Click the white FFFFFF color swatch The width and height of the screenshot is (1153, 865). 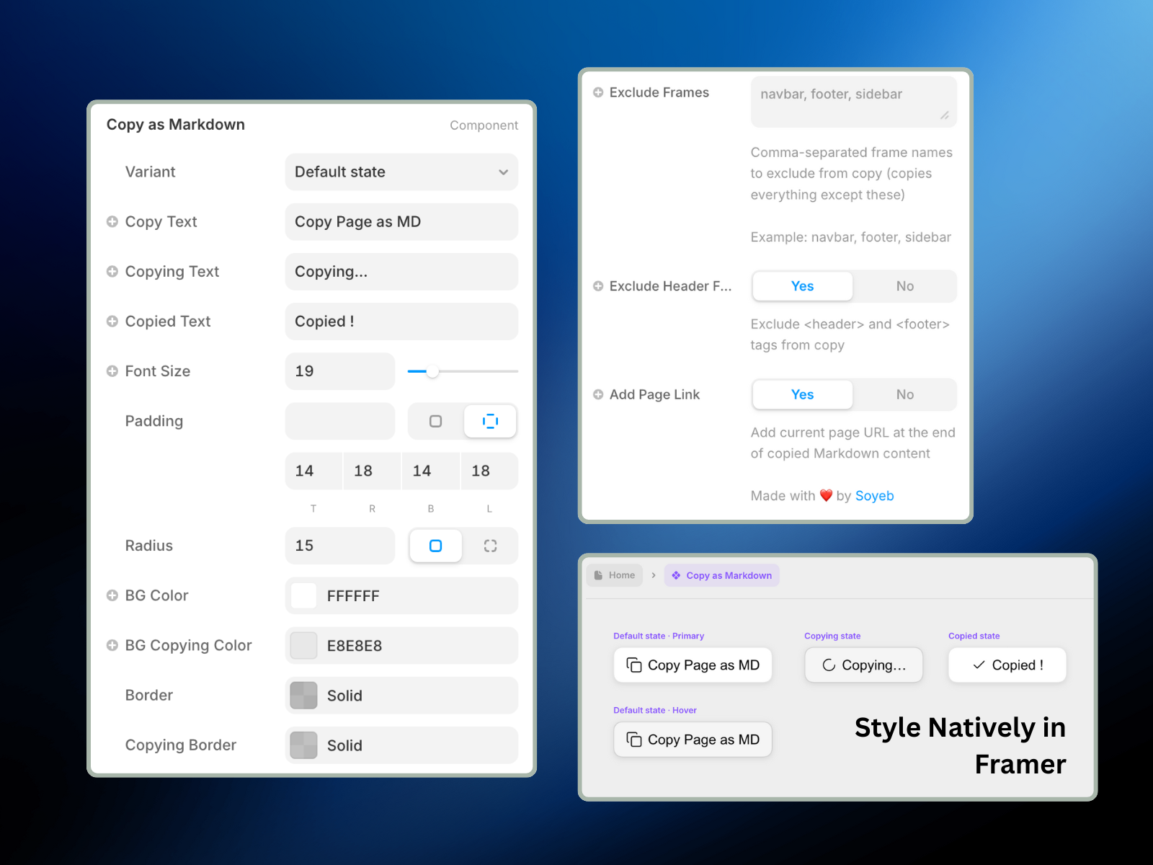303,595
